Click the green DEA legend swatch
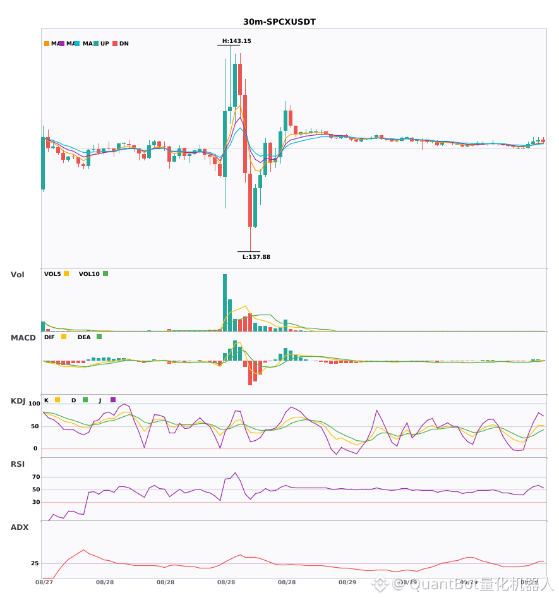Screen dimensions: 559x600 coord(99,337)
